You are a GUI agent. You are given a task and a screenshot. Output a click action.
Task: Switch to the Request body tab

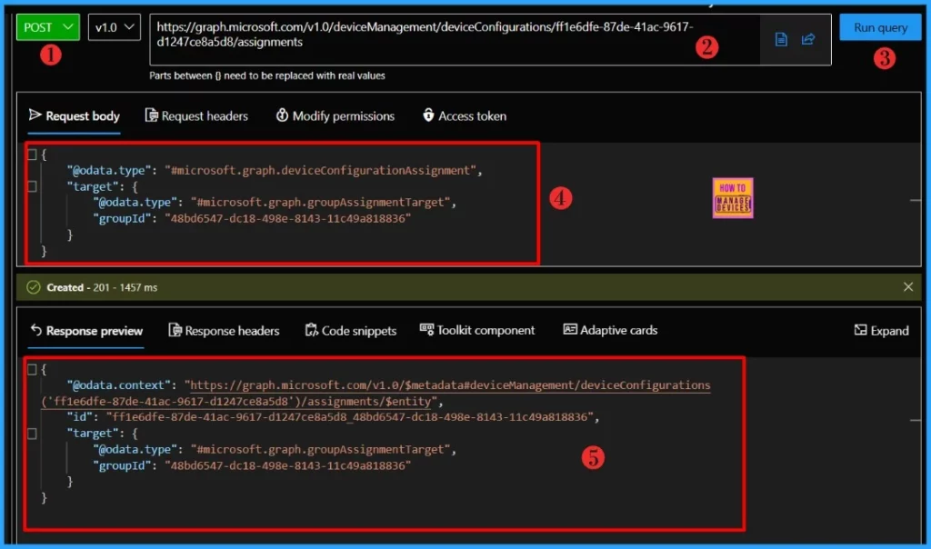[75, 115]
